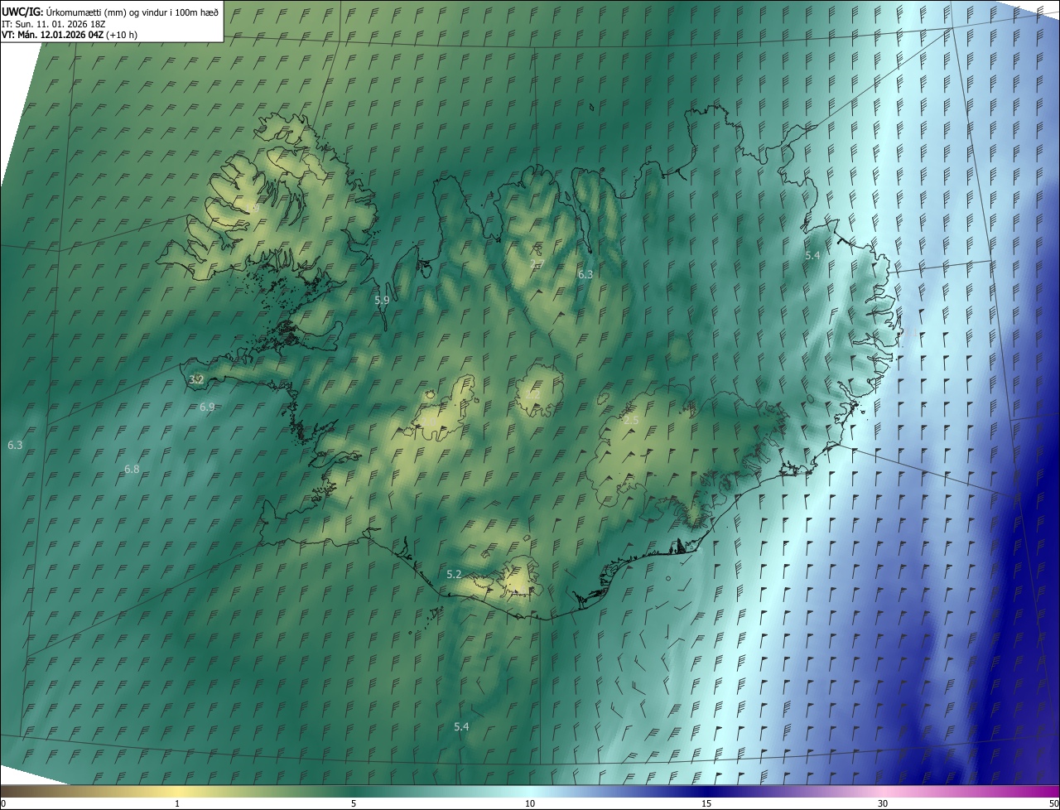This screenshot has height=810, width=1060.
Task: Click the title "Úrkomumætti (mm) og vindur i 100m hæð"
Action: (131, 12)
